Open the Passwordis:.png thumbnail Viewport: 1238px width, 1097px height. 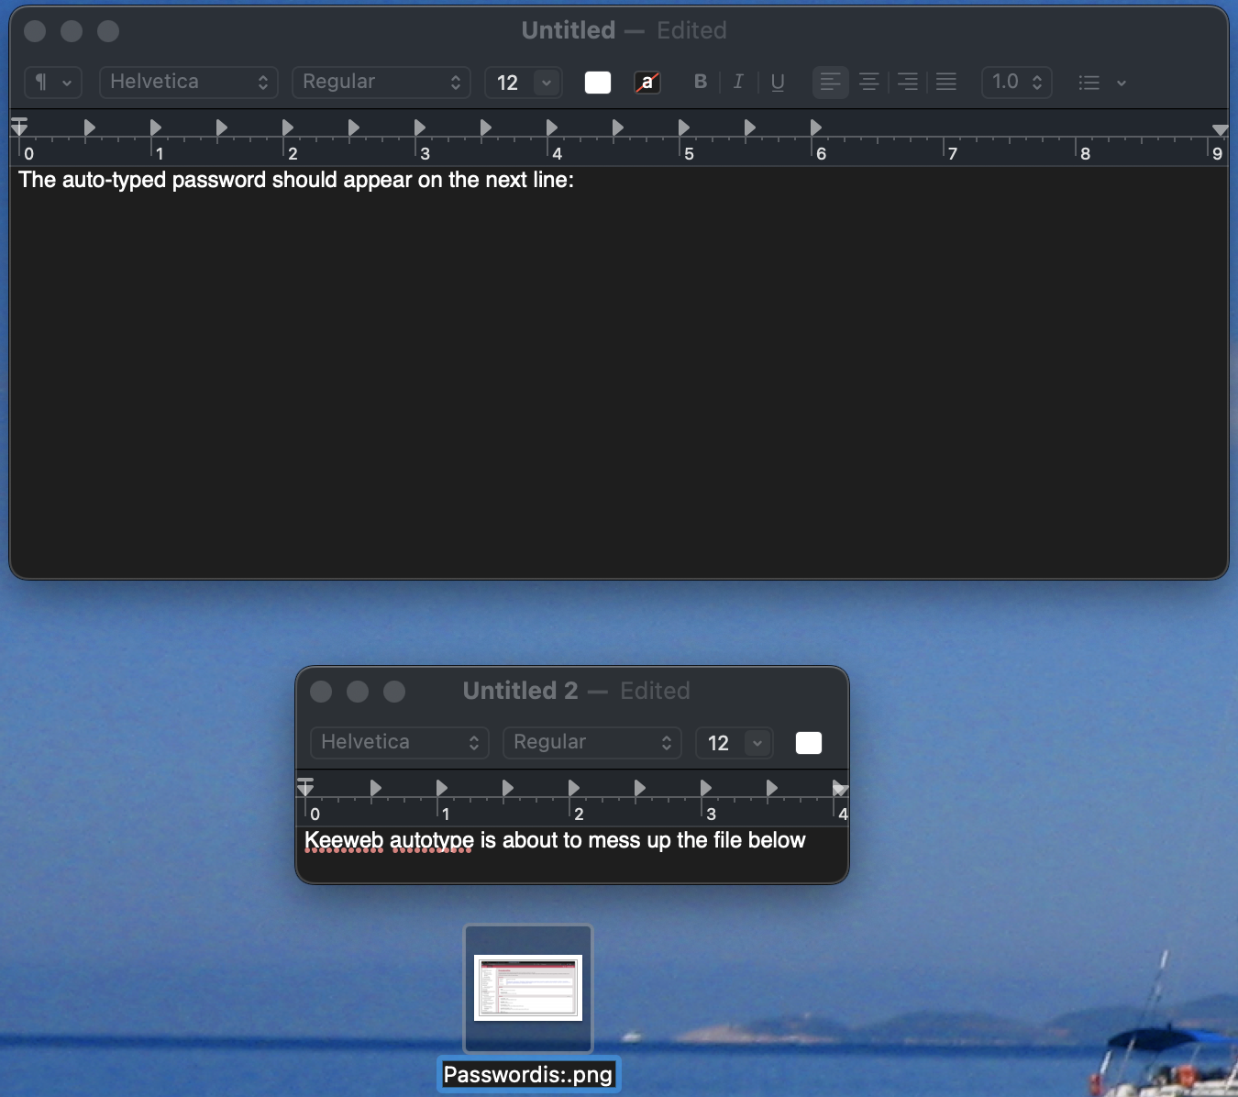529,989
